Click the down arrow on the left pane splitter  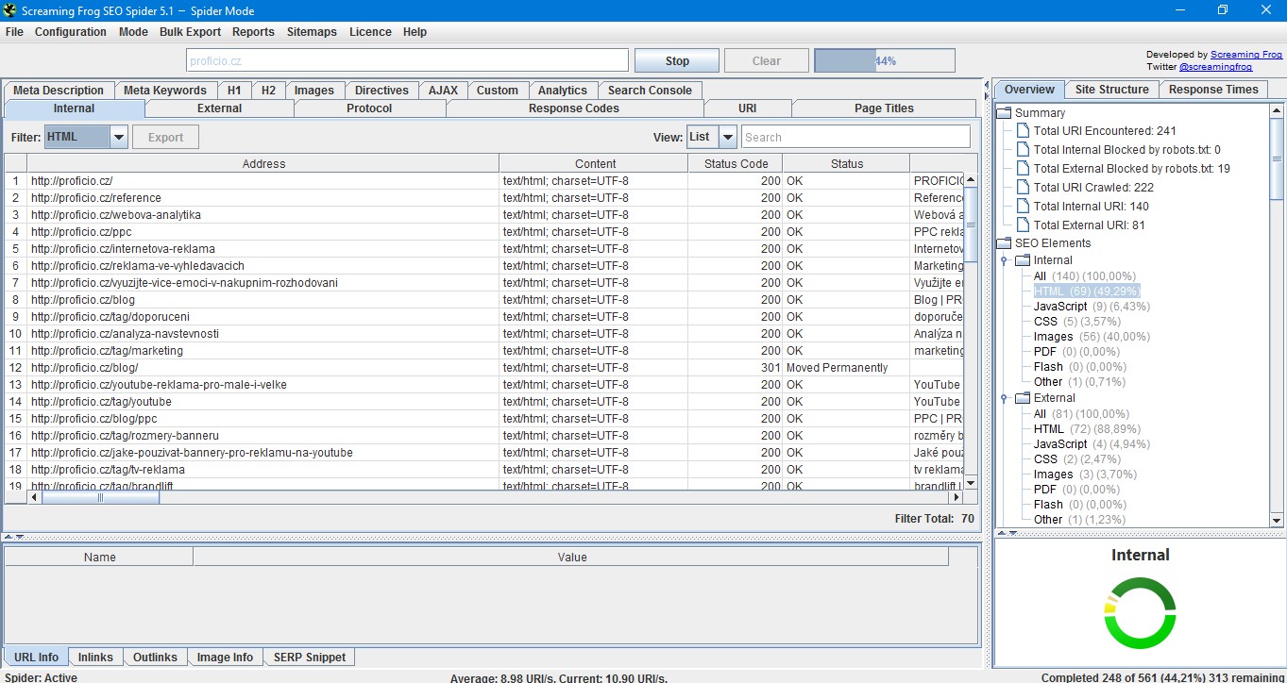click(20, 537)
